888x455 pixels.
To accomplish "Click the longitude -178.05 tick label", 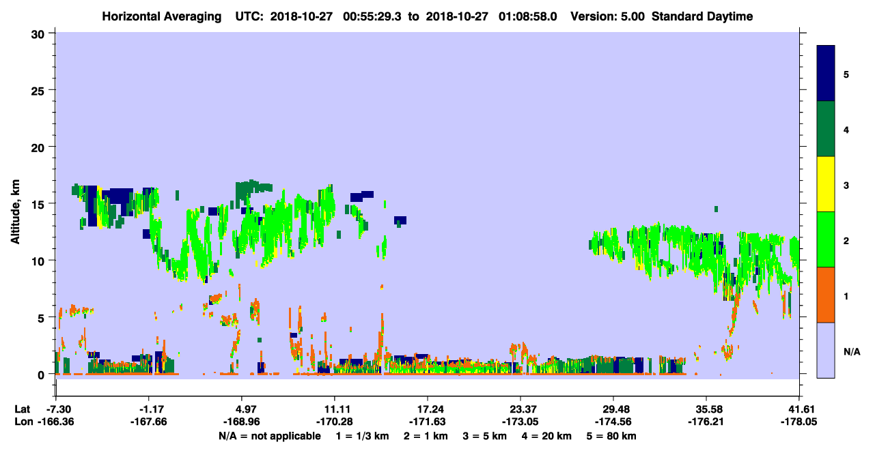I will coord(799,422).
